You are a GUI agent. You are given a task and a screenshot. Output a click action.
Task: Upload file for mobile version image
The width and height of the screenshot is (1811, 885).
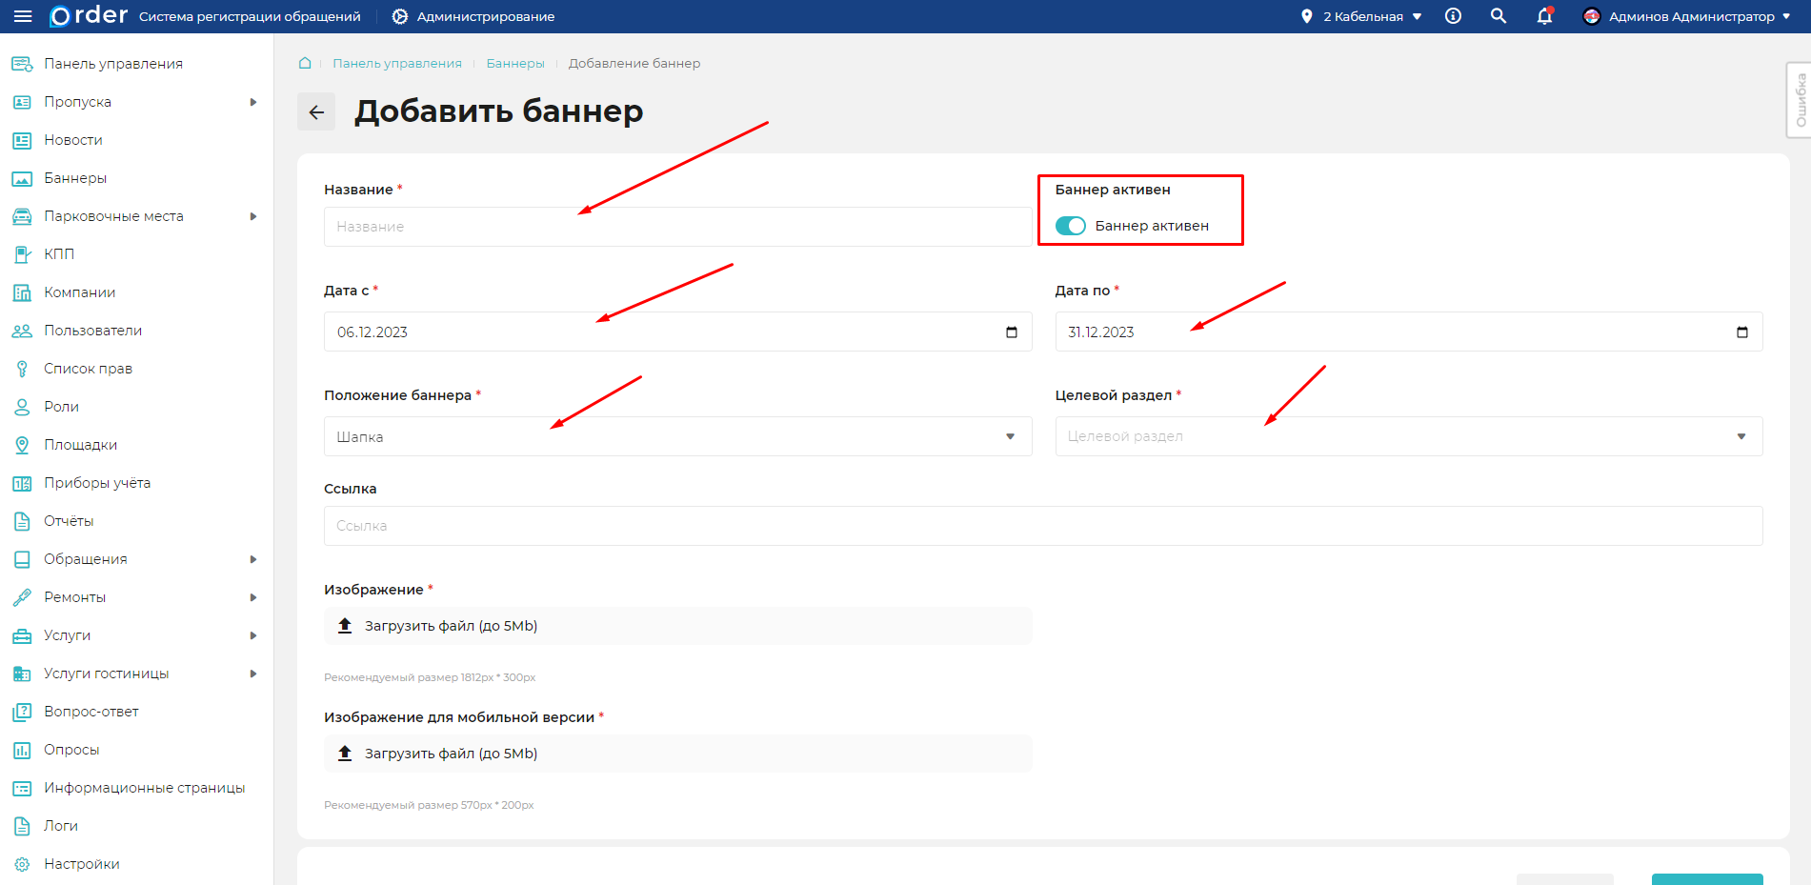click(x=451, y=754)
